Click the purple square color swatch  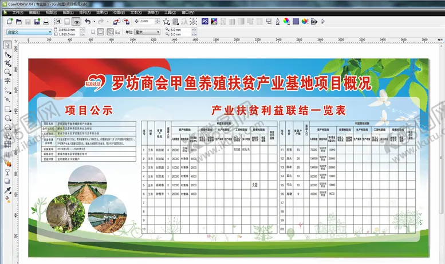296,22
